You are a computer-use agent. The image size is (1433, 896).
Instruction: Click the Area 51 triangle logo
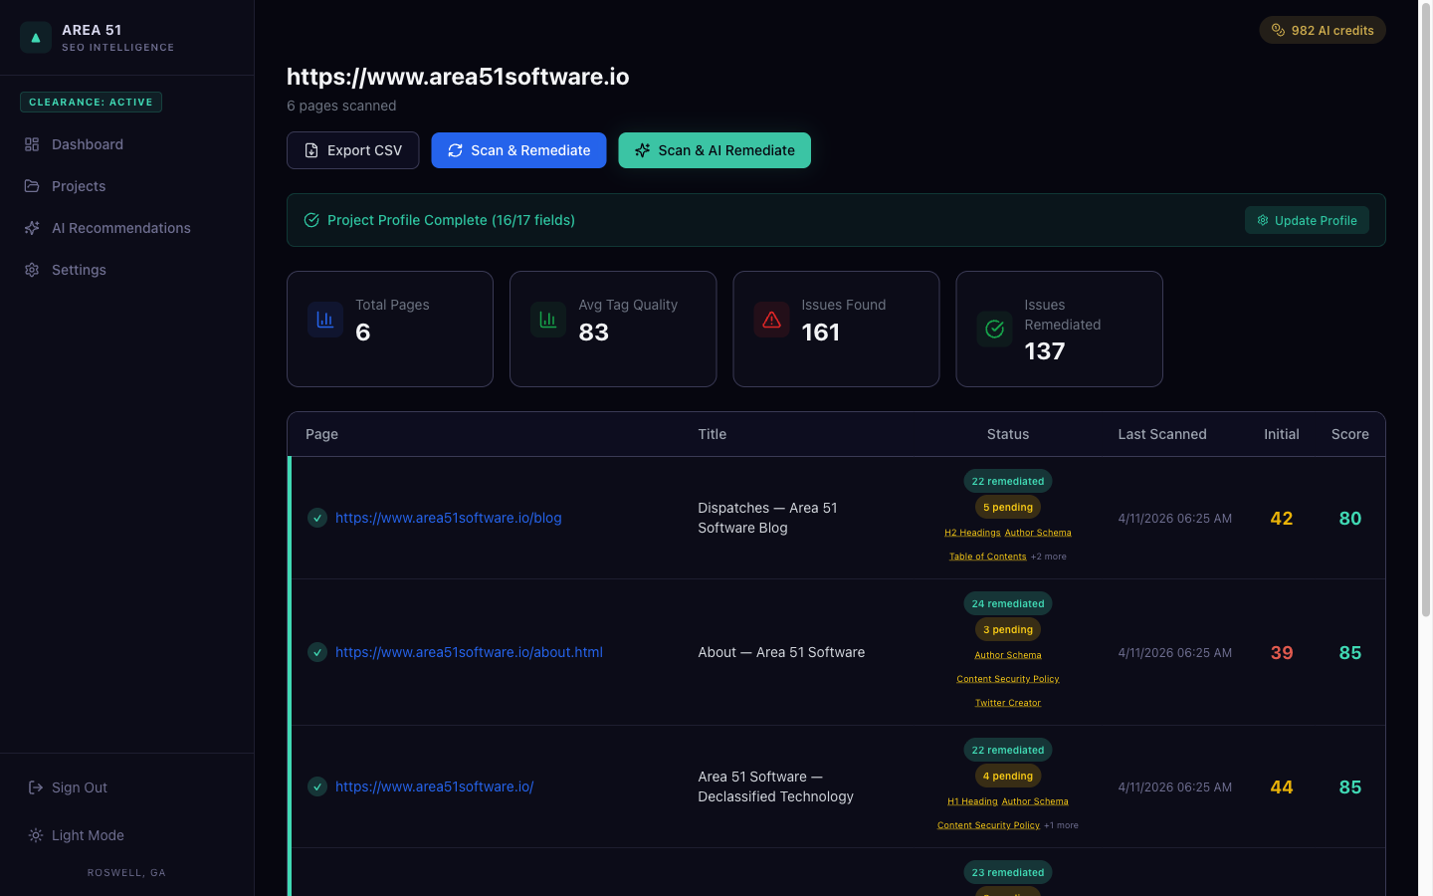click(36, 37)
